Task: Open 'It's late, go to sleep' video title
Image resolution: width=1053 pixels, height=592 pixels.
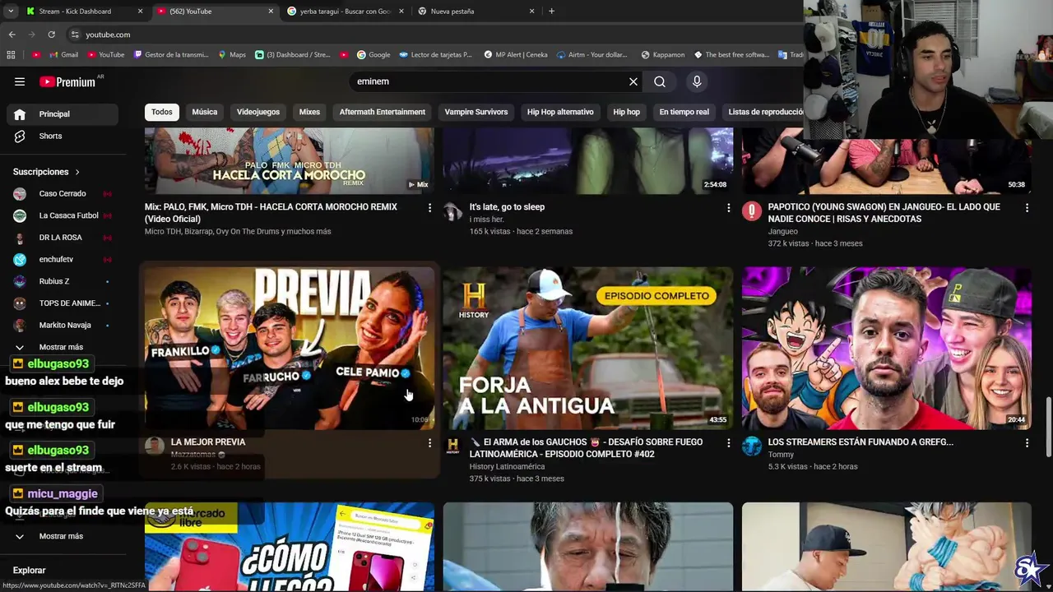Action: tap(507, 207)
